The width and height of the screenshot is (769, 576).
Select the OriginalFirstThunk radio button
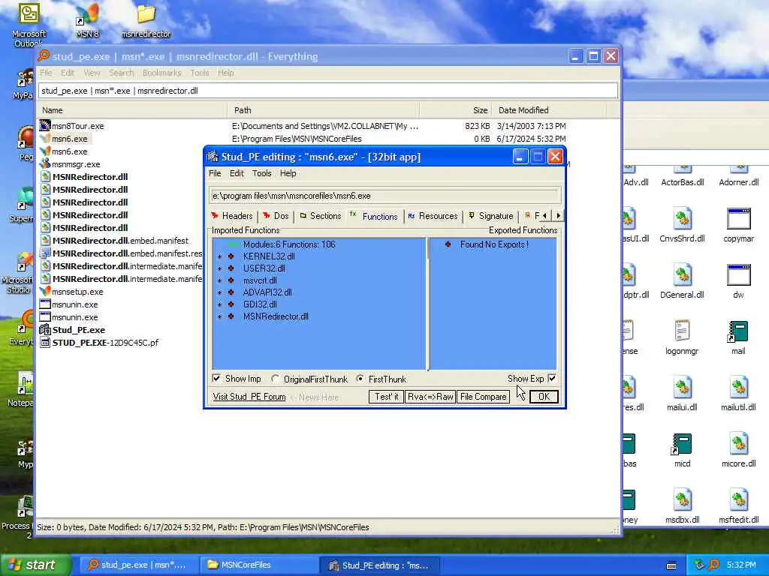click(x=275, y=379)
